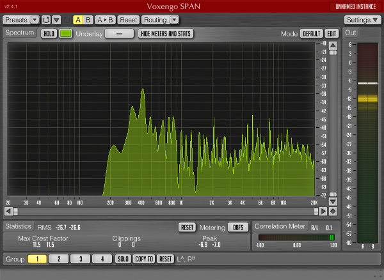The width and height of the screenshot is (384, 280).
Task: Click the group RESET button
Action: [165, 259]
